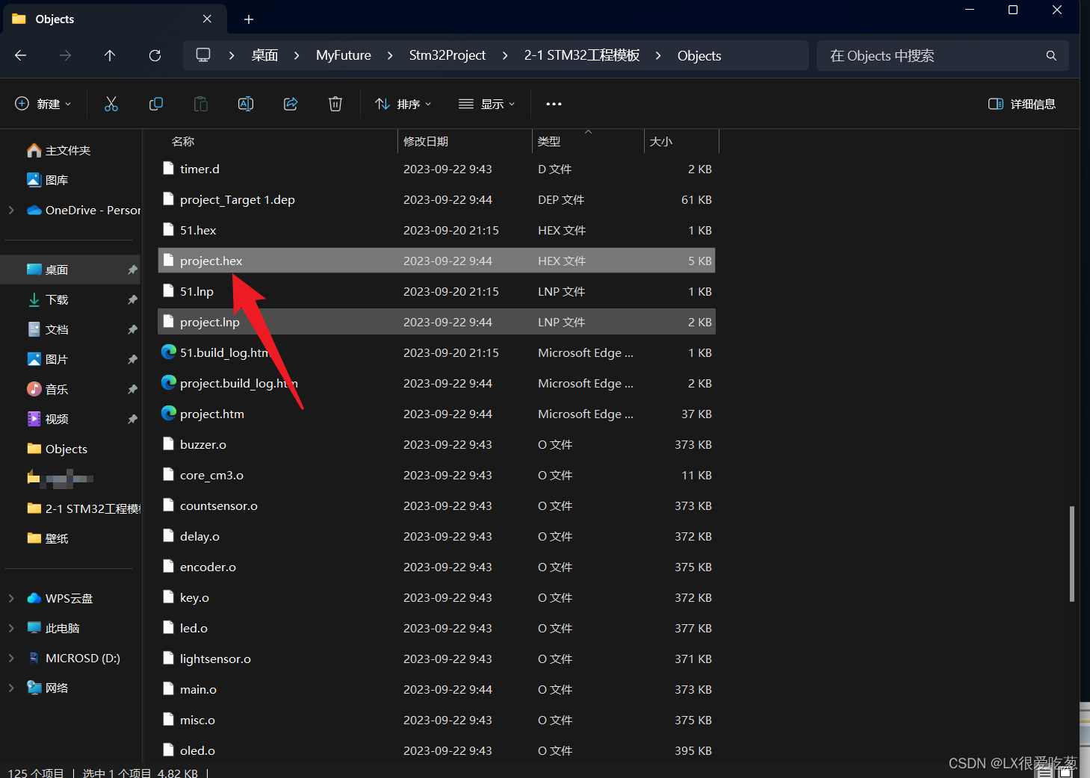Click the Delete trash can icon
This screenshot has width=1090, height=778.
[x=335, y=104]
